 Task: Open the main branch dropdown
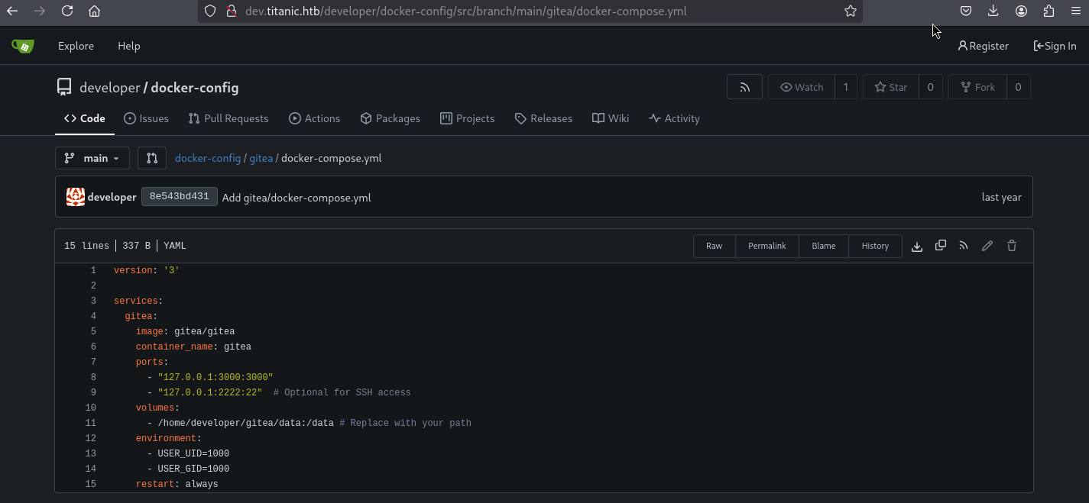(x=92, y=158)
